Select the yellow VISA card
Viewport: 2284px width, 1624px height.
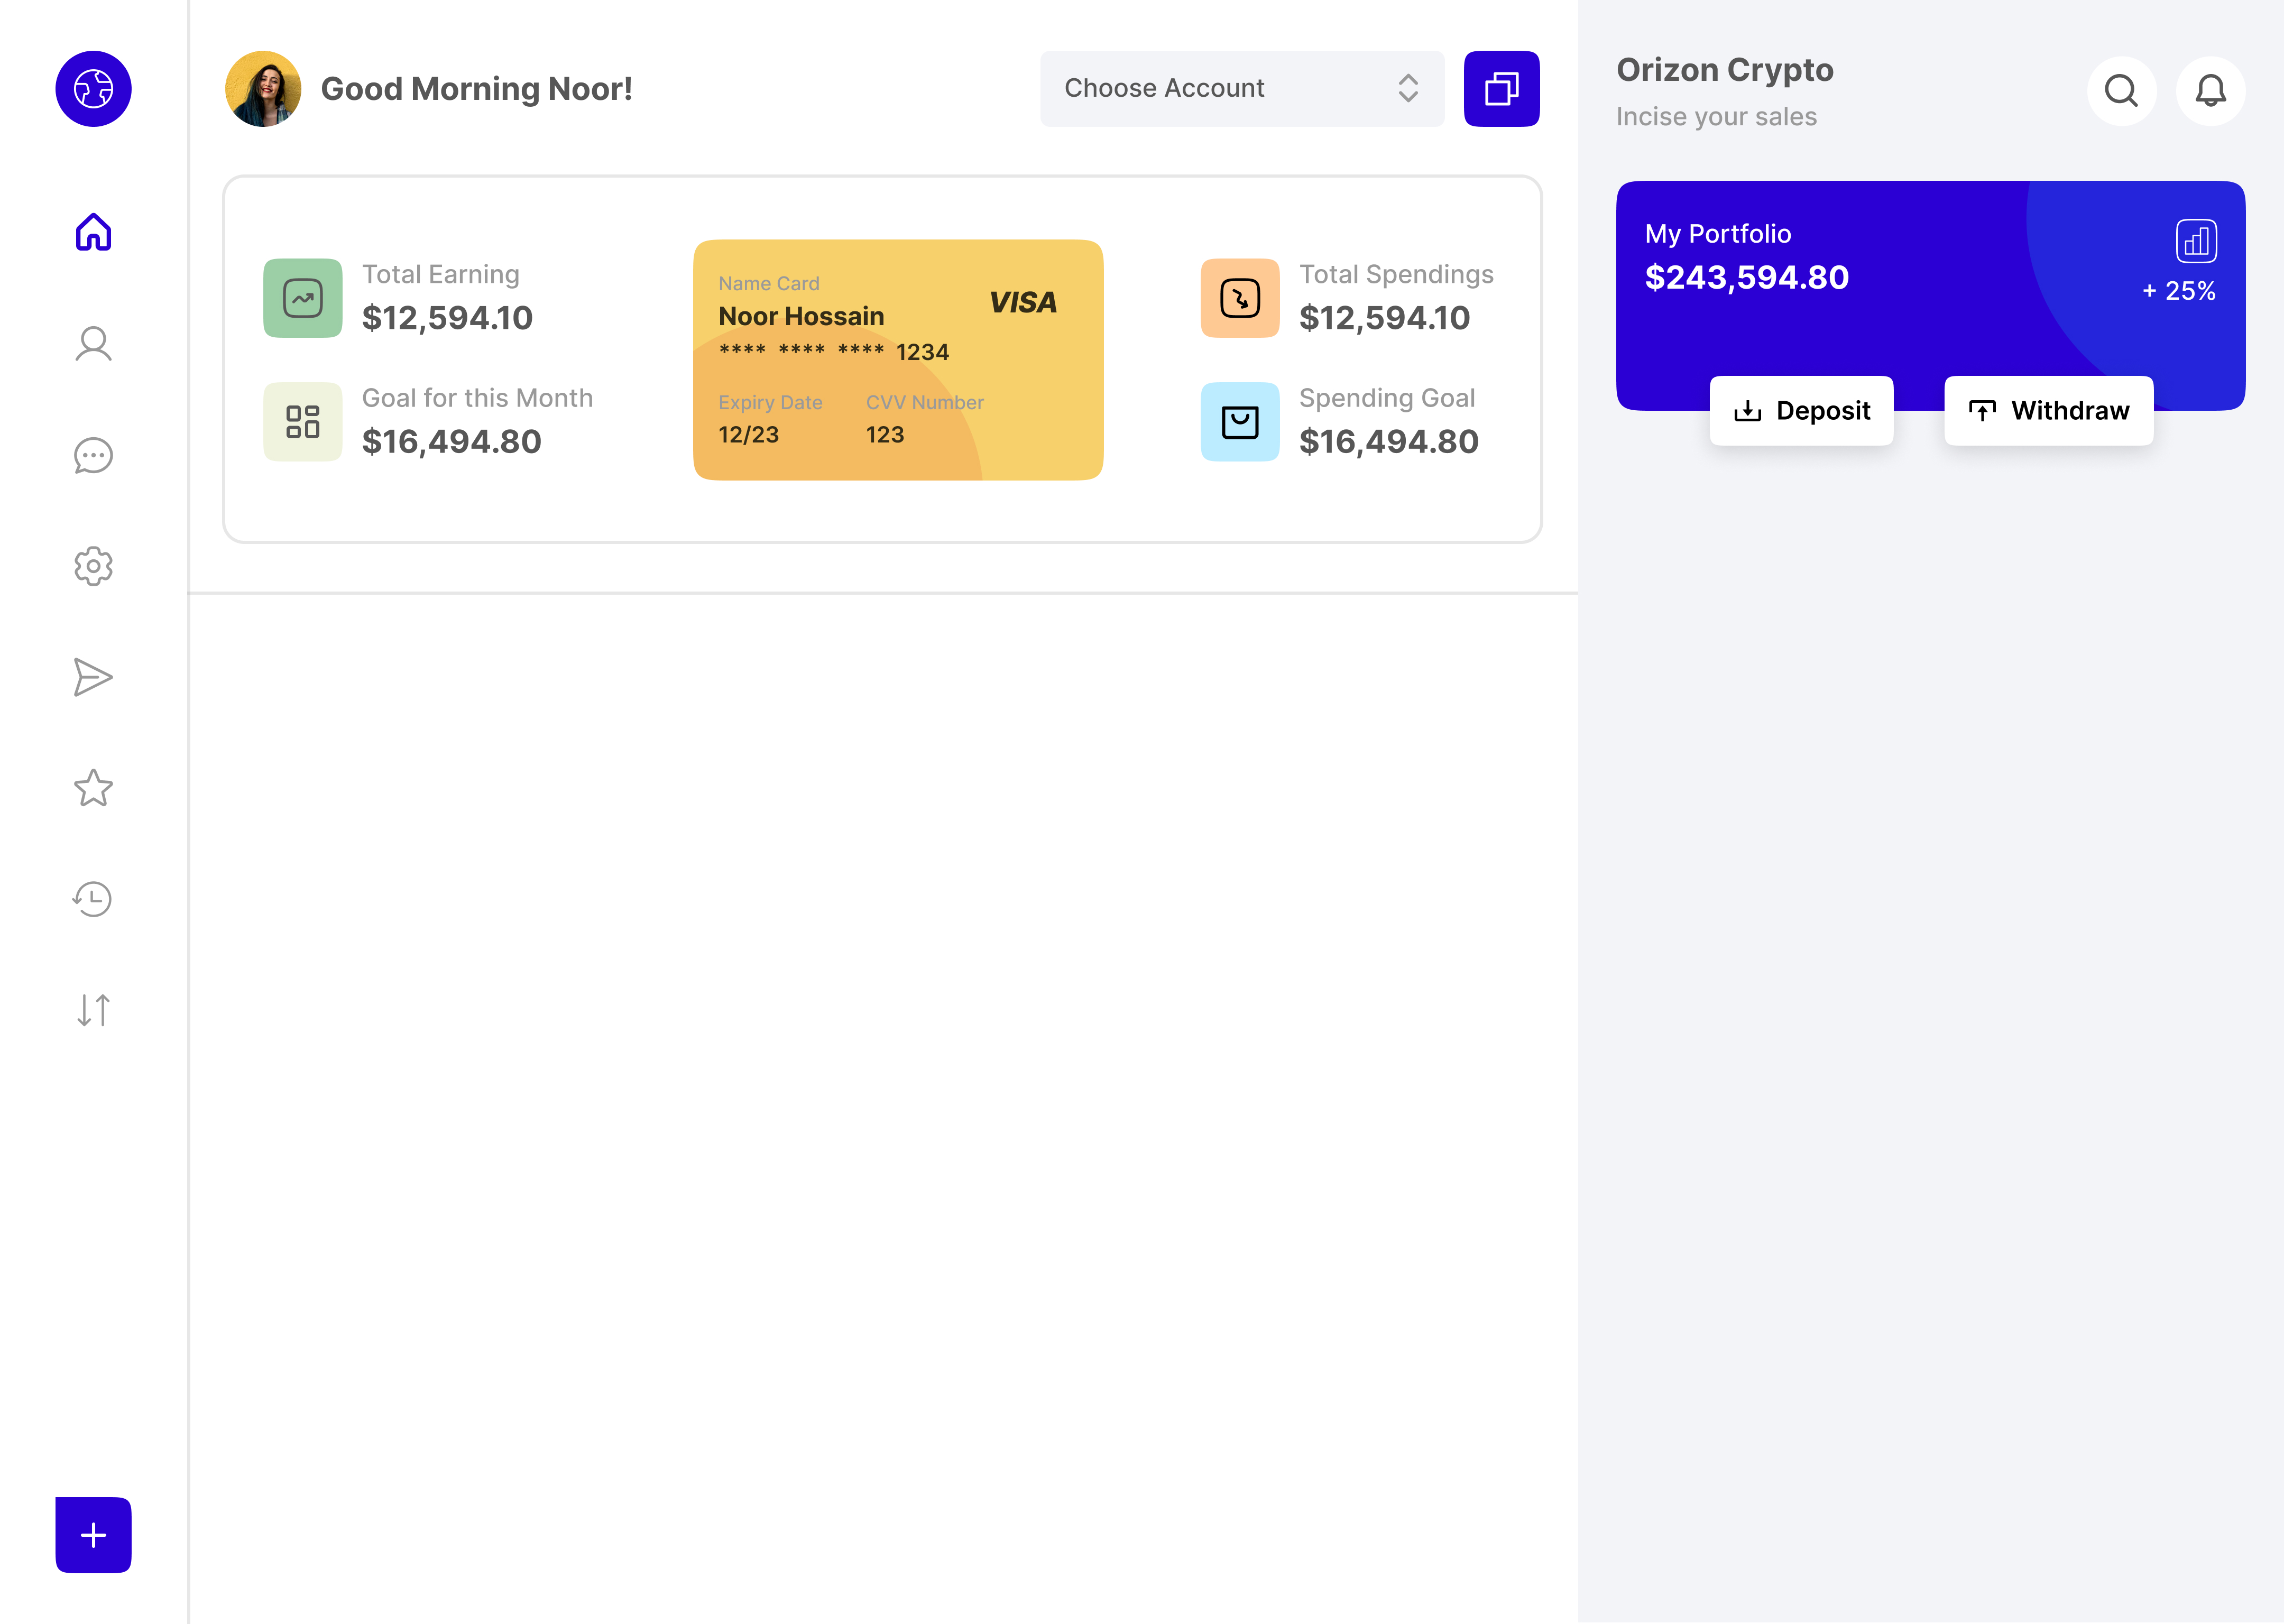point(898,360)
